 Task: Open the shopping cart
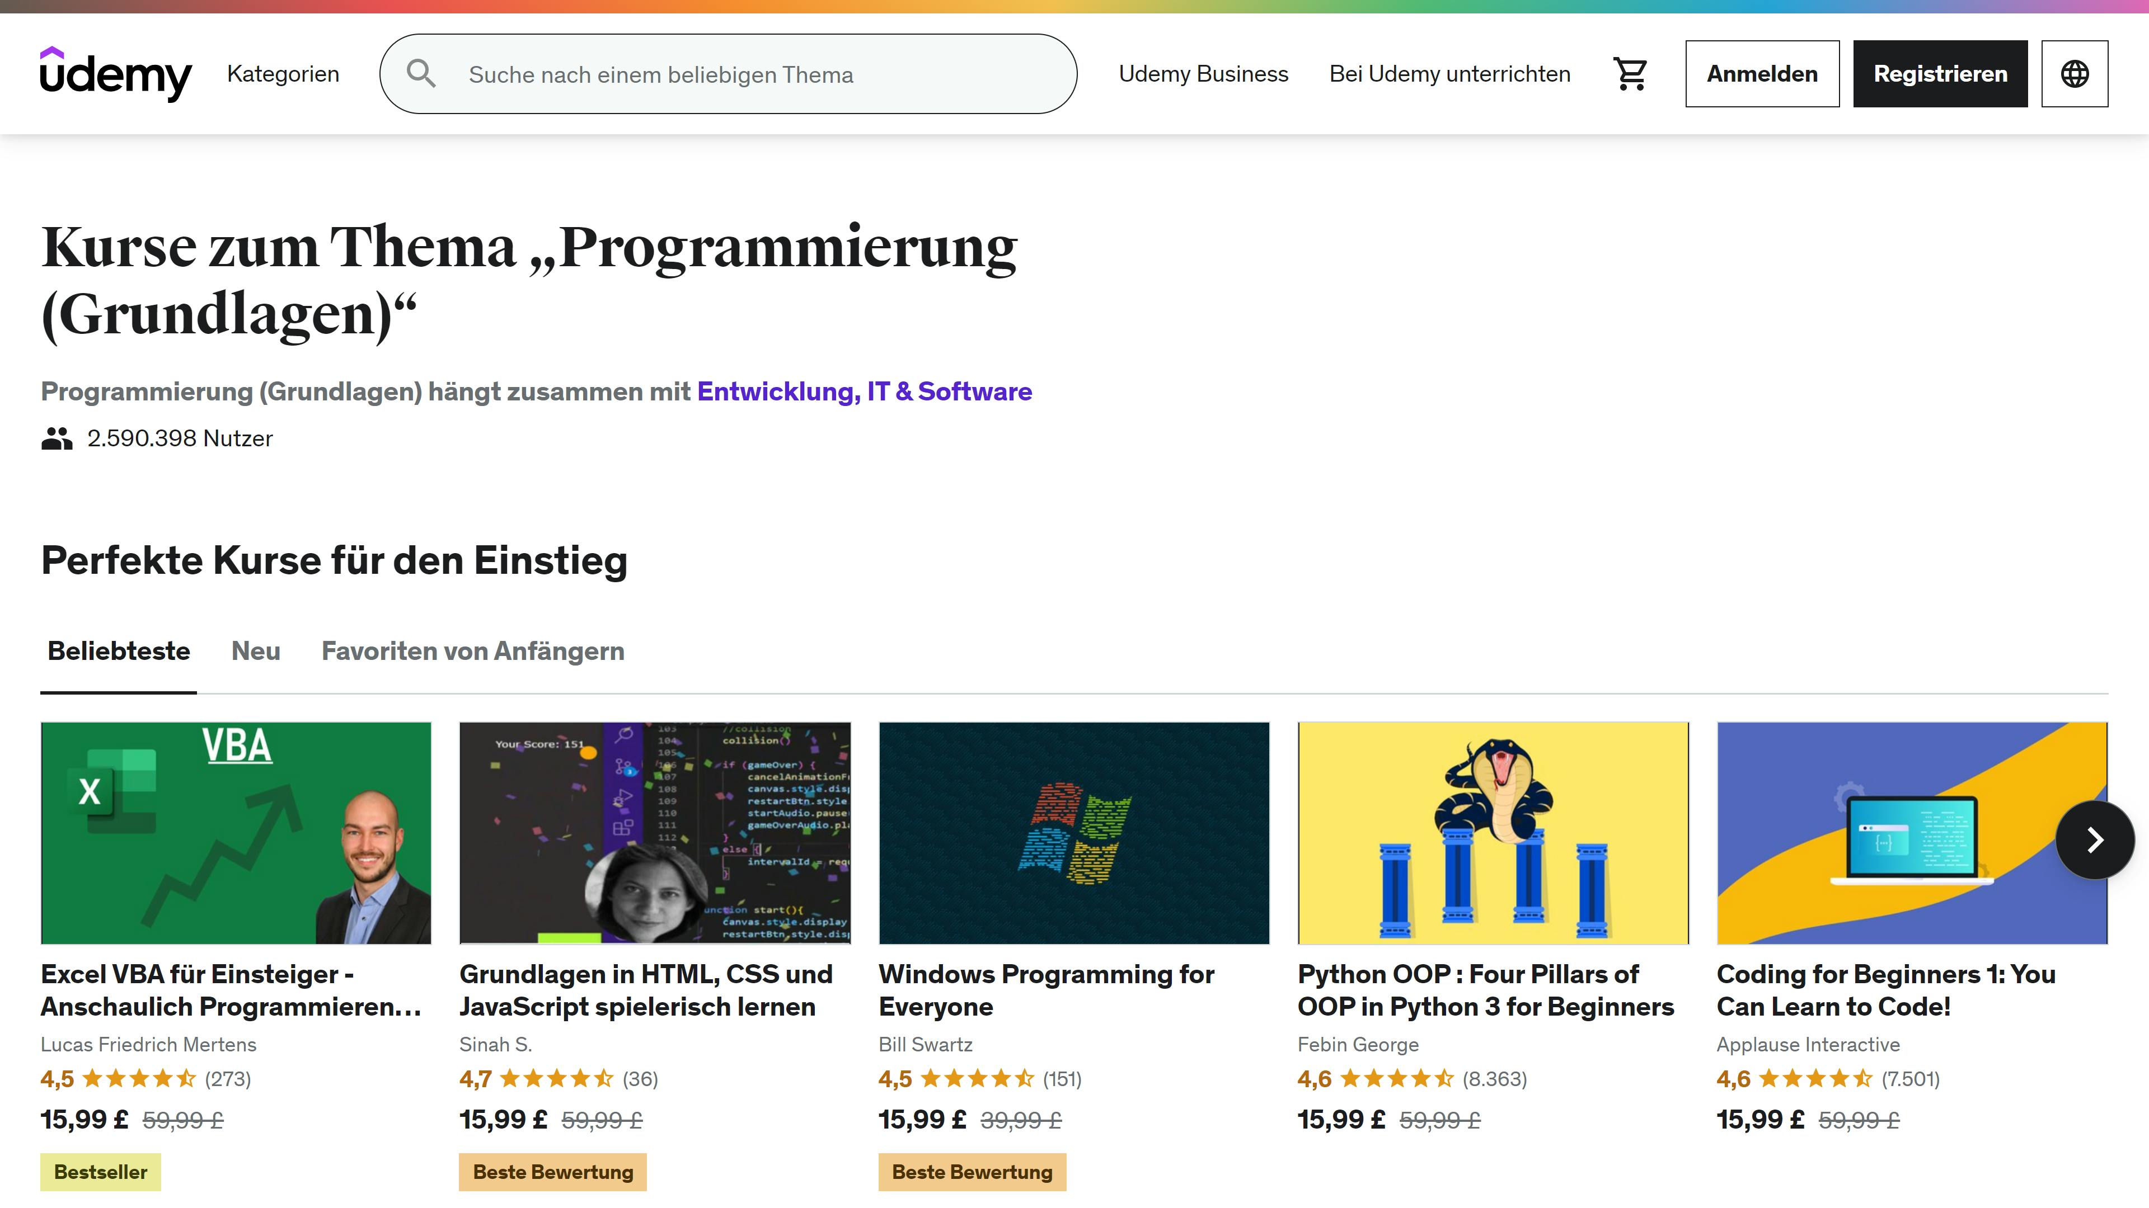point(1630,73)
